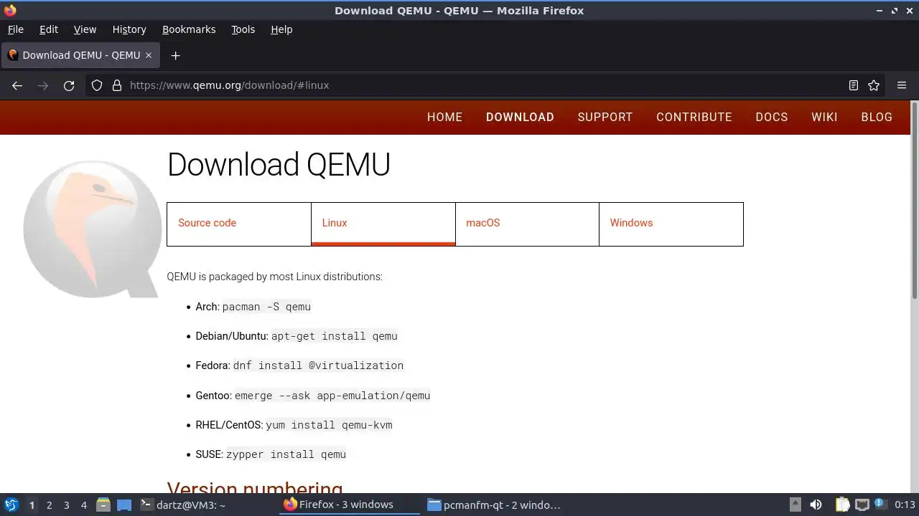Open the BLOG link

[877, 117]
